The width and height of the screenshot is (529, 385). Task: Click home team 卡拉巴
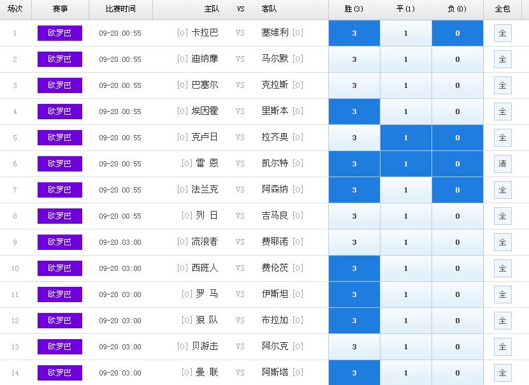tap(205, 33)
